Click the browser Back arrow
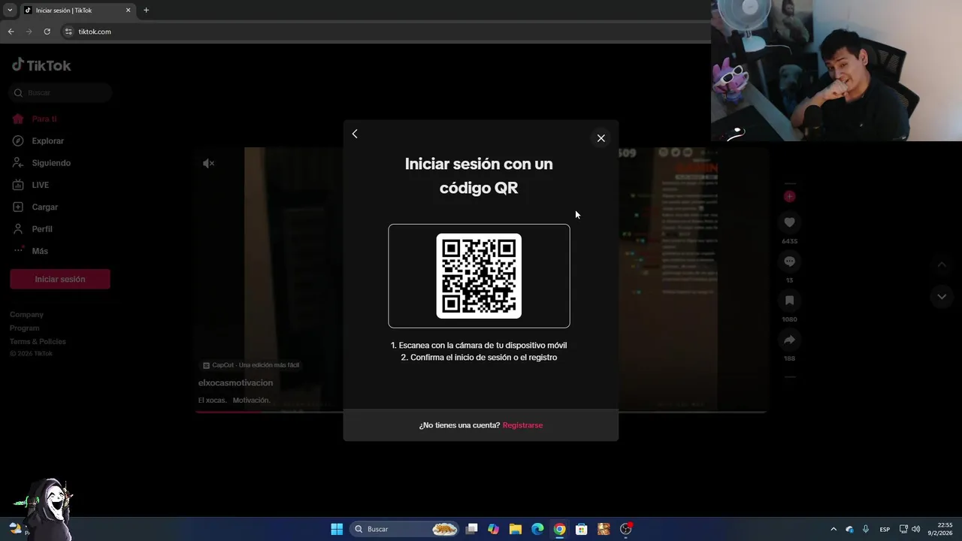 click(x=11, y=32)
